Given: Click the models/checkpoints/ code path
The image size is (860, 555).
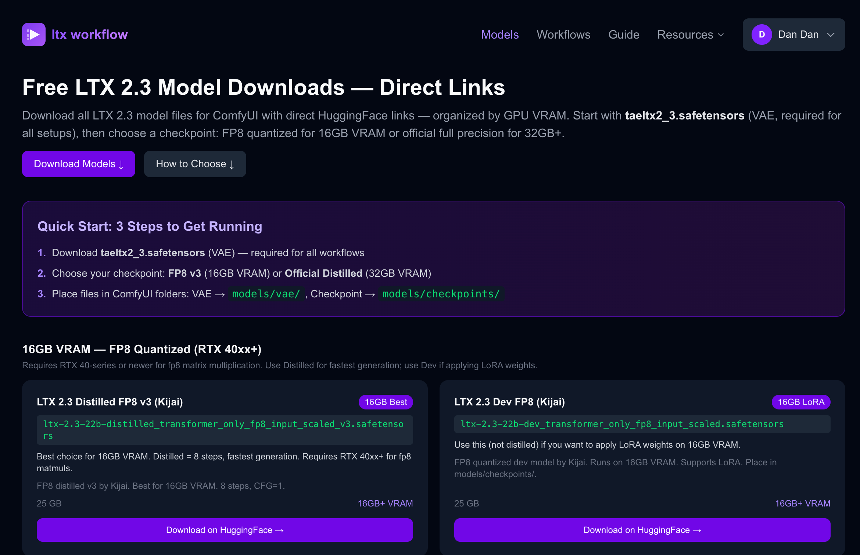Looking at the screenshot, I should pyautogui.click(x=441, y=294).
